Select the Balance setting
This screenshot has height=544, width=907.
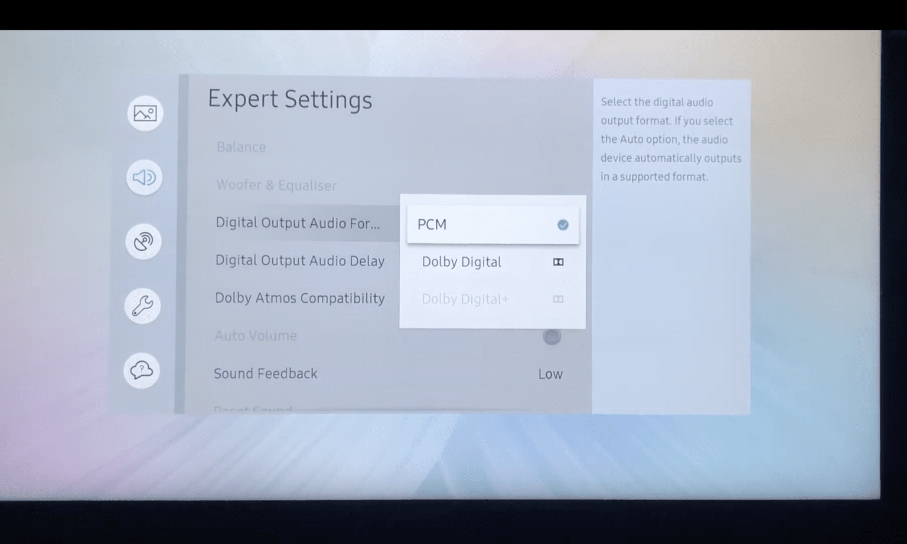(x=241, y=147)
